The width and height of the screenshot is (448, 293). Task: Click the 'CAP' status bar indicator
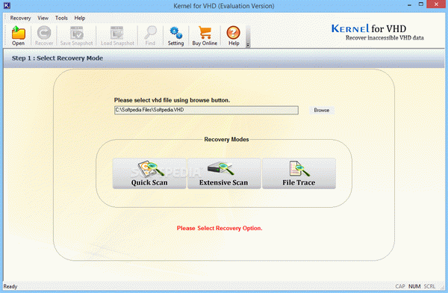click(x=400, y=286)
